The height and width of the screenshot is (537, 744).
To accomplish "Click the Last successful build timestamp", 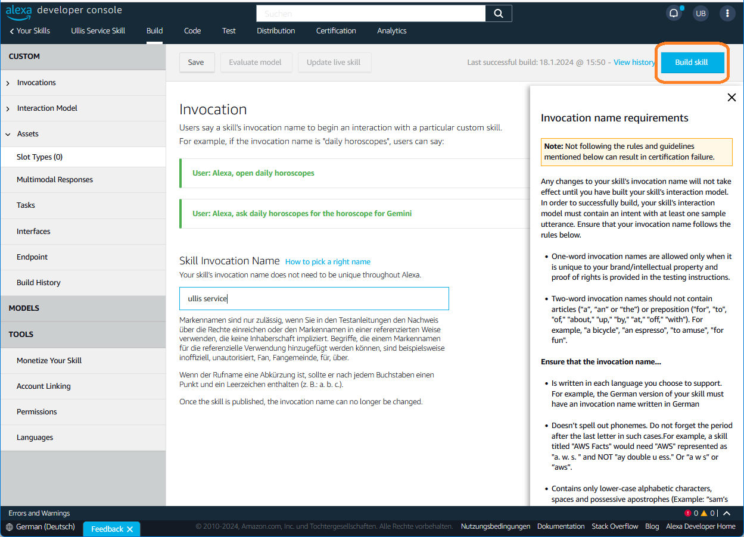I will click(536, 63).
